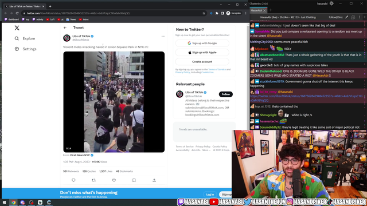Click the 1,507 Likes count
The height and width of the screenshot is (206, 367).
tap(106, 171)
